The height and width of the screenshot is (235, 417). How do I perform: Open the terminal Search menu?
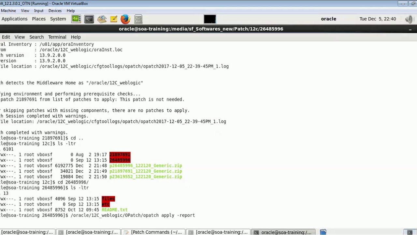pyautogui.click(x=36, y=37)
